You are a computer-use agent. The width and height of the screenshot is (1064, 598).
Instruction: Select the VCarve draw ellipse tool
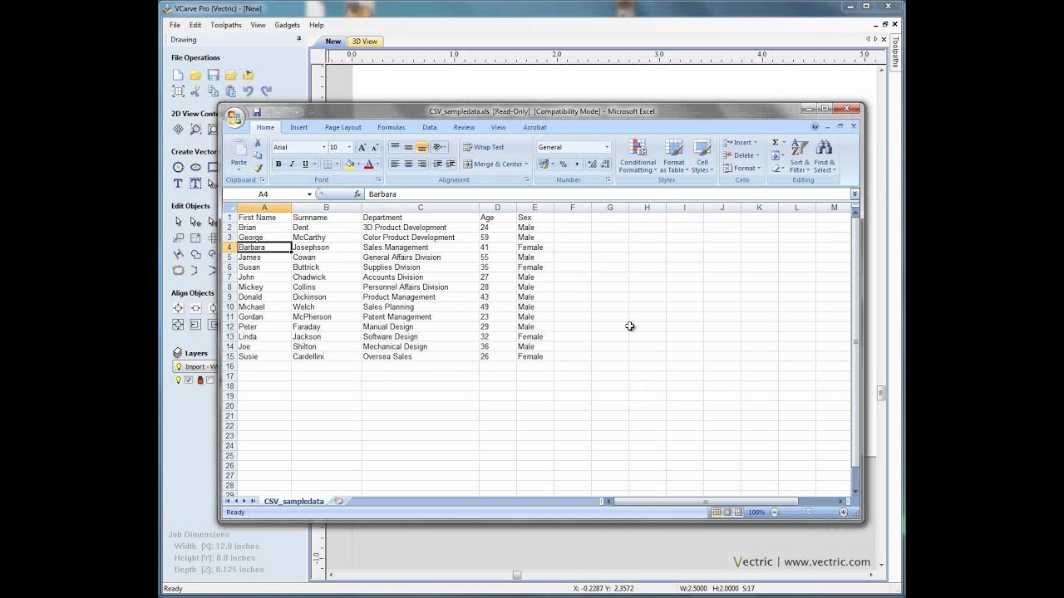[x=195, y=167]
